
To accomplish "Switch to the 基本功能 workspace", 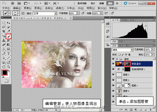I will [82, 3].
